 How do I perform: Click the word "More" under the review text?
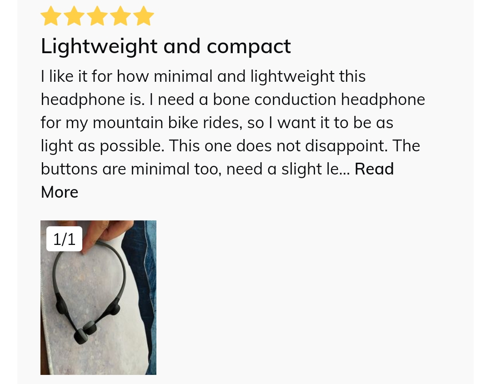[x=60, y=192]
